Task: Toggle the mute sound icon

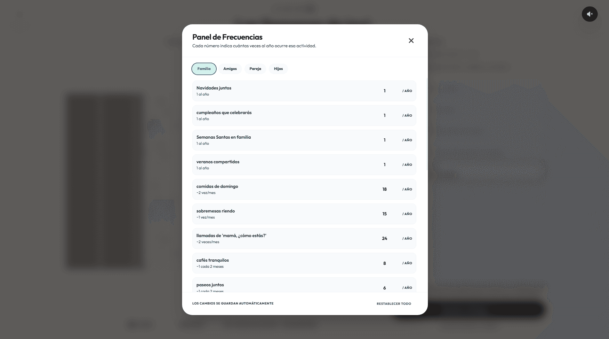Action: [x=589, y=14]
